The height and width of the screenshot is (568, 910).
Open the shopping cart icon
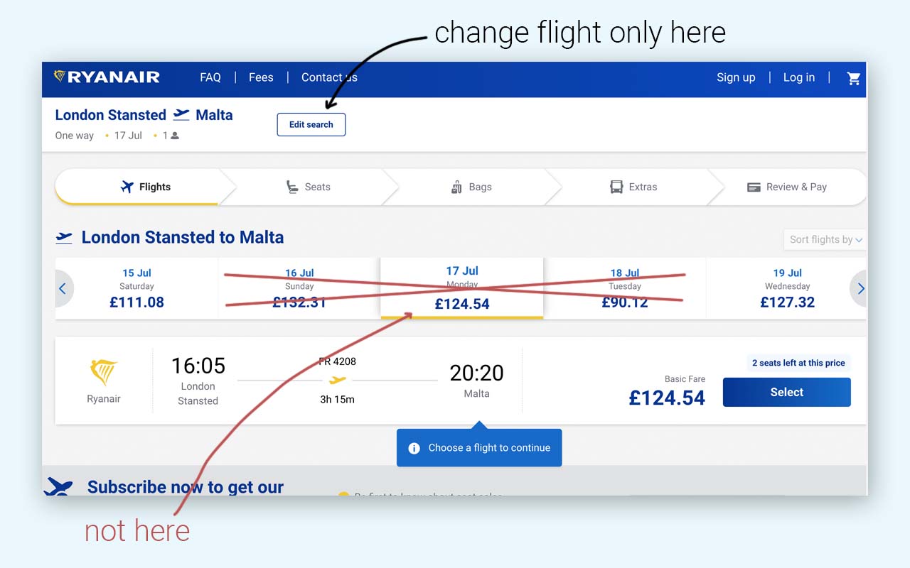854,78
